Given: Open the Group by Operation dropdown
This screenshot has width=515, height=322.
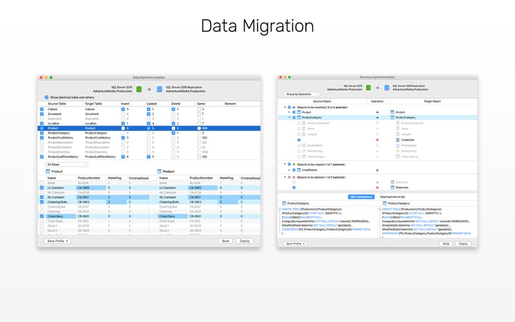Looking at the screenshot, I should pos(302,94).
